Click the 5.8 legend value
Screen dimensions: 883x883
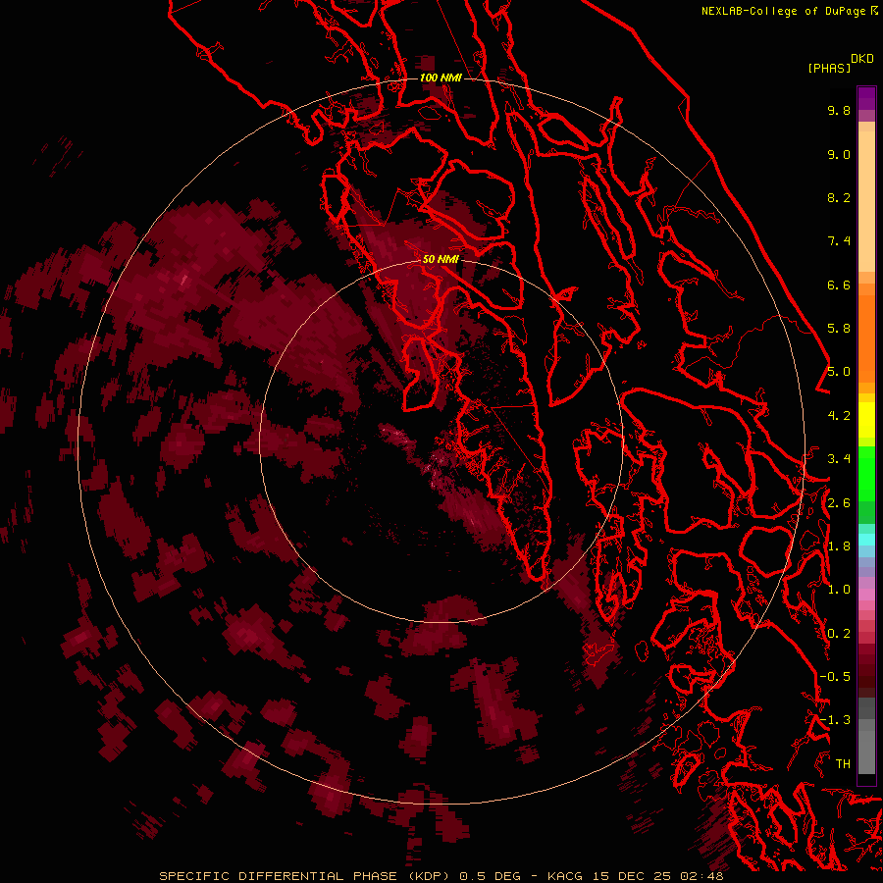[x=839, y=329]
